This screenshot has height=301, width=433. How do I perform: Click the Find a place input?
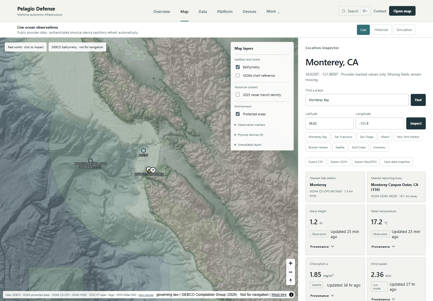tap(357, 100)
